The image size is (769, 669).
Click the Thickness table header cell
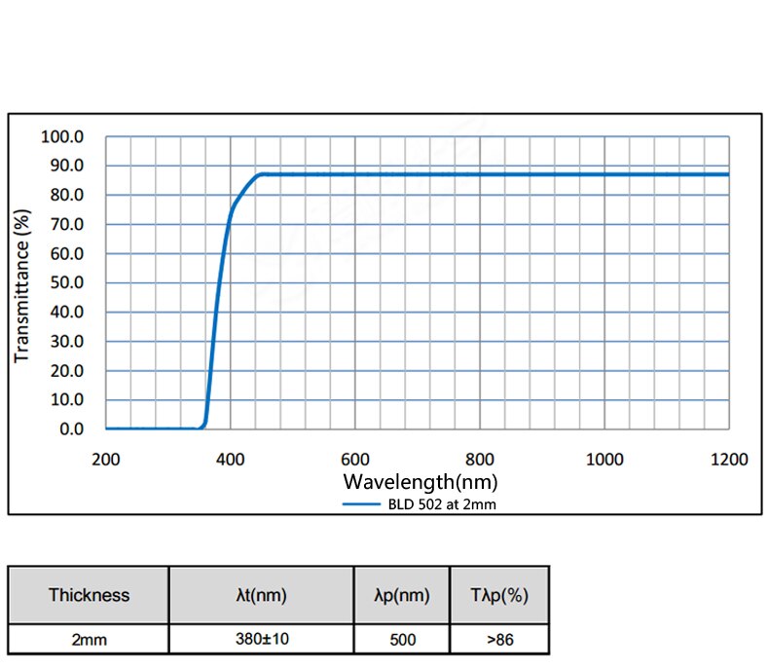(89, 595)
